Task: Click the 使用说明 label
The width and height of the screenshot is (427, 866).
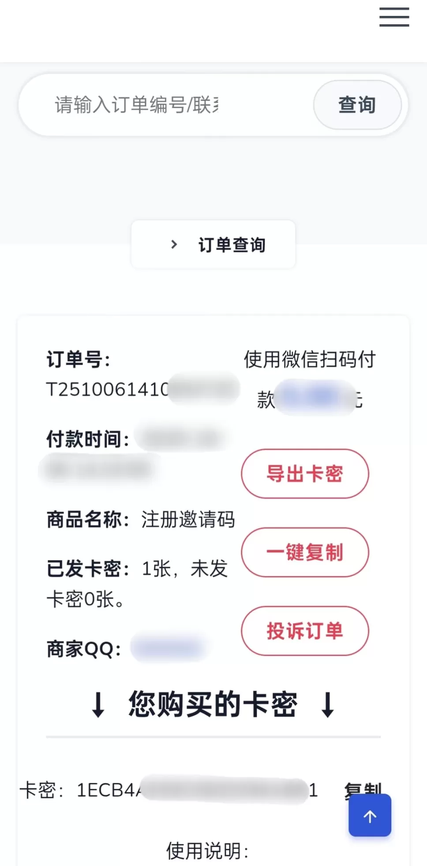Action: (207, 851)
